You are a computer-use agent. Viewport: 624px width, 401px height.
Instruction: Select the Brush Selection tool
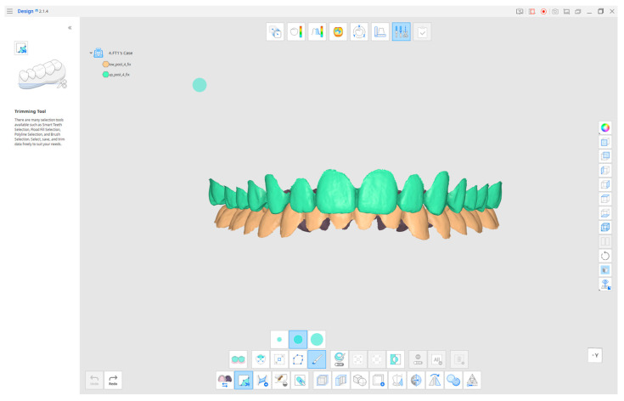click(x=317, y=360)
